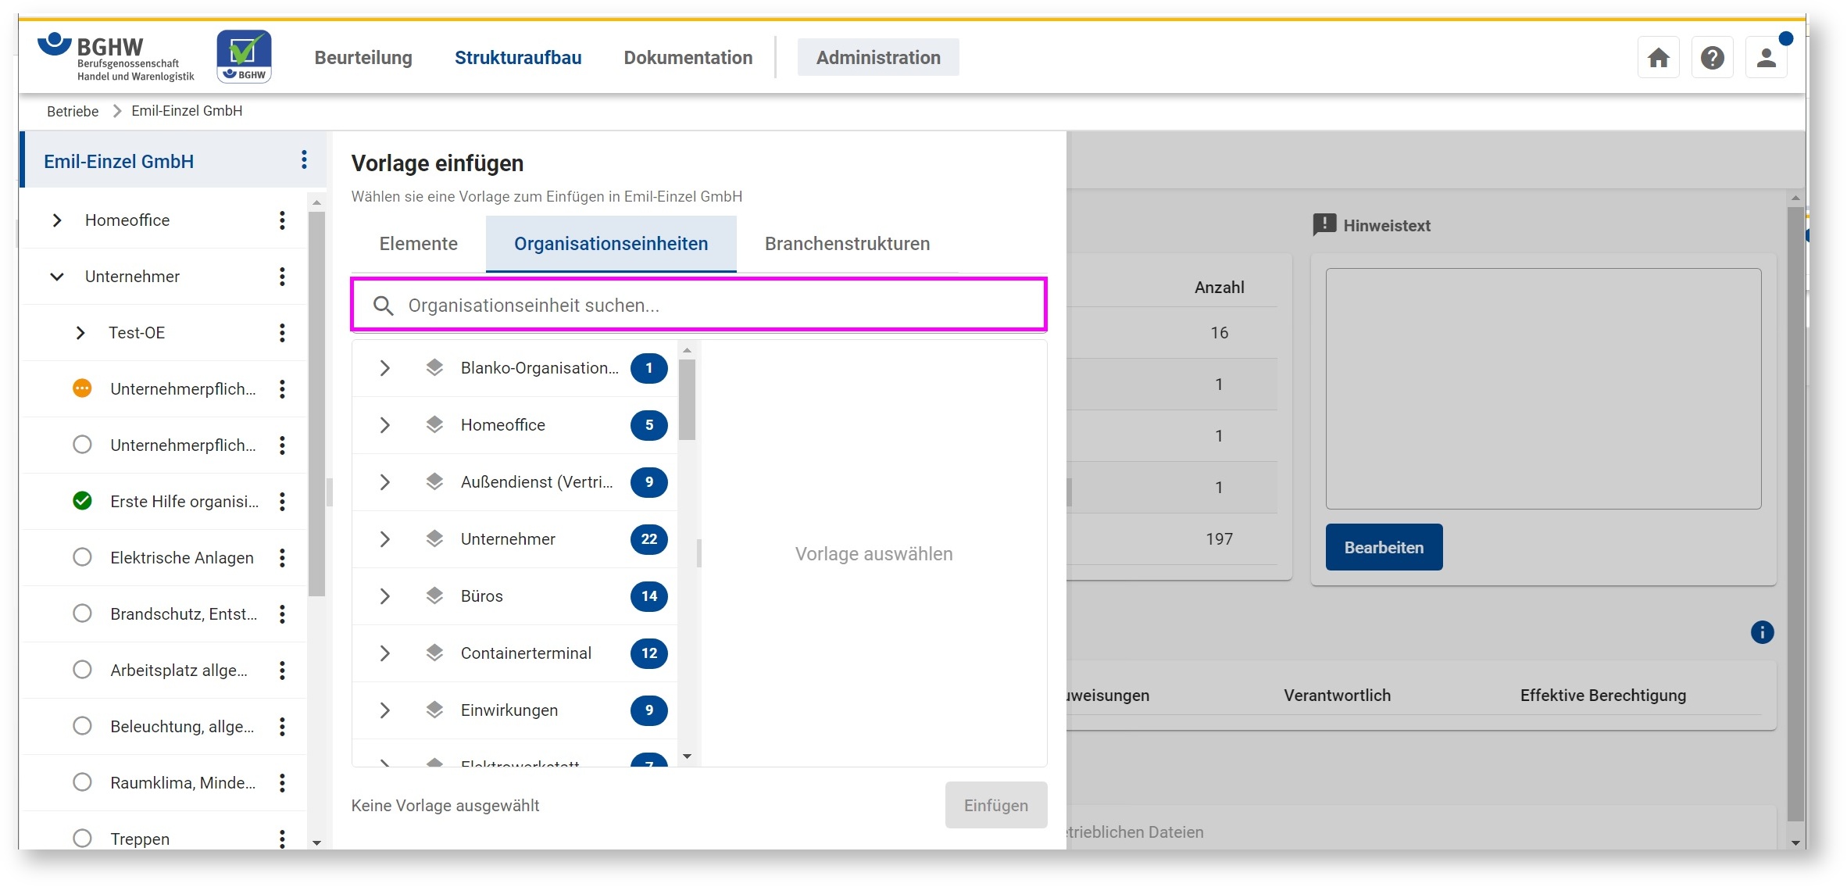Expand the Blanko-Organisation template
The image size is (1847, 887).
coord(384,368)
